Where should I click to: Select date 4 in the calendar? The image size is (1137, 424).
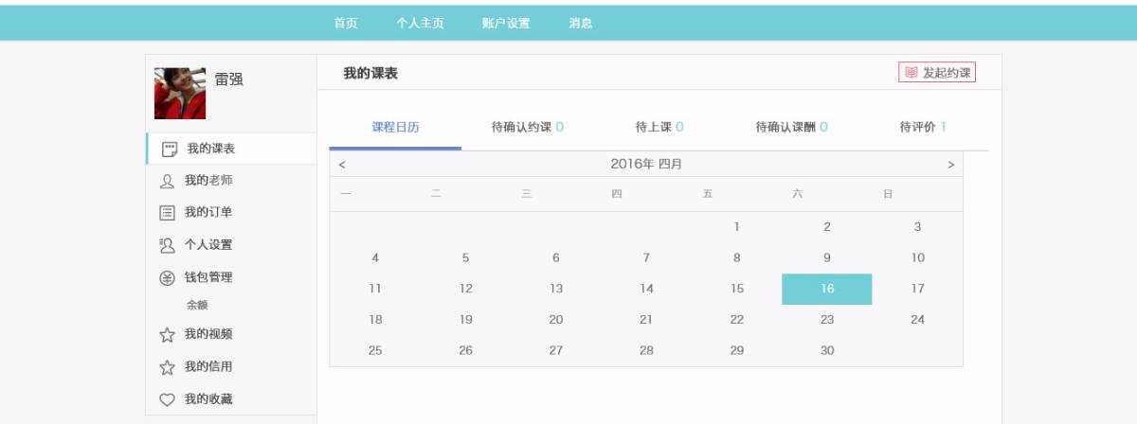point(375,257)
